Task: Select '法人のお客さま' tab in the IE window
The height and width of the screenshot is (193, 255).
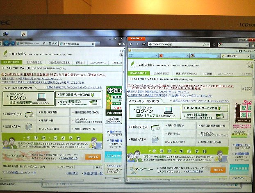Action: point(34,62)
